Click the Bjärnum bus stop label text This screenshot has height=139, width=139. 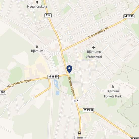[80, 137]
